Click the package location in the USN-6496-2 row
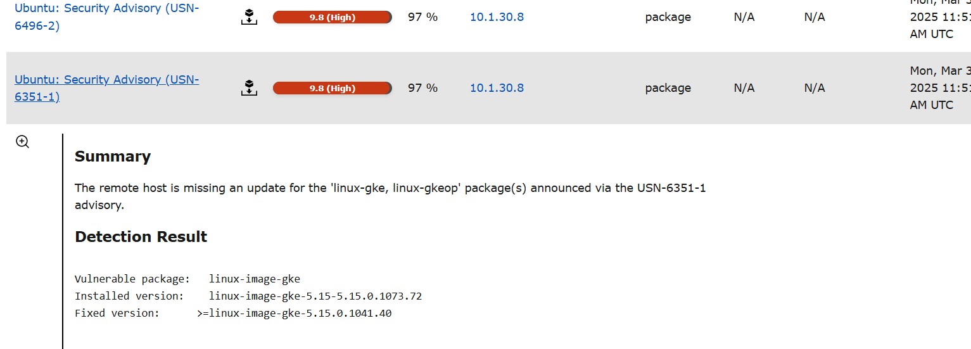The image size is (971, 349). pos(668,18)
